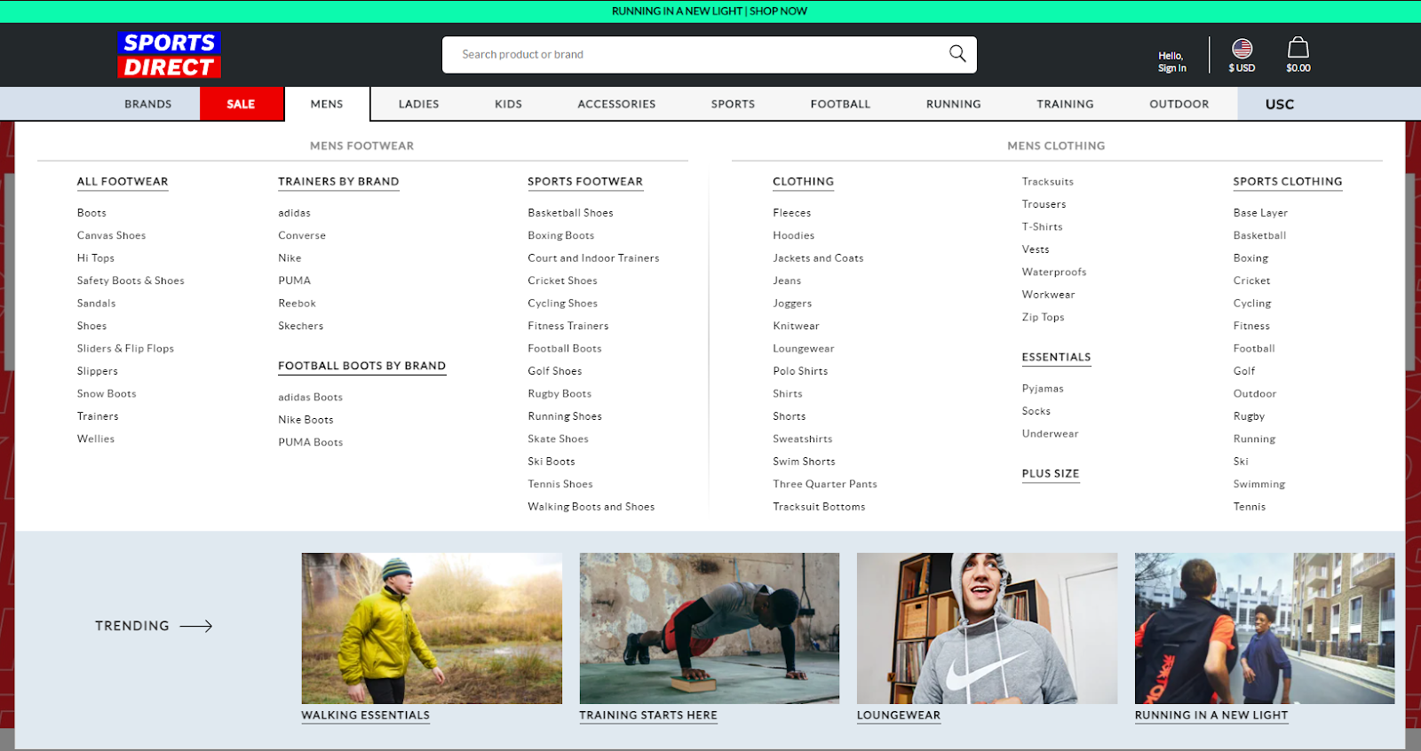
Task: Open the Training navigation tab
Action: pyautogui.click(x=1065, y=104)
